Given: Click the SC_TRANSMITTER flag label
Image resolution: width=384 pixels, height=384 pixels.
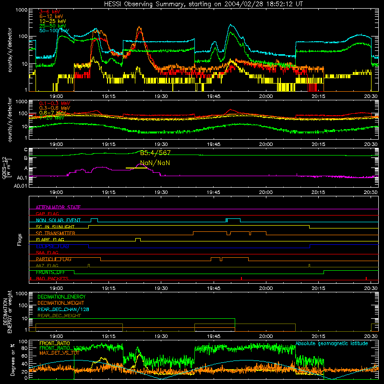Looking at the screenshot, I should pos(56,233).
